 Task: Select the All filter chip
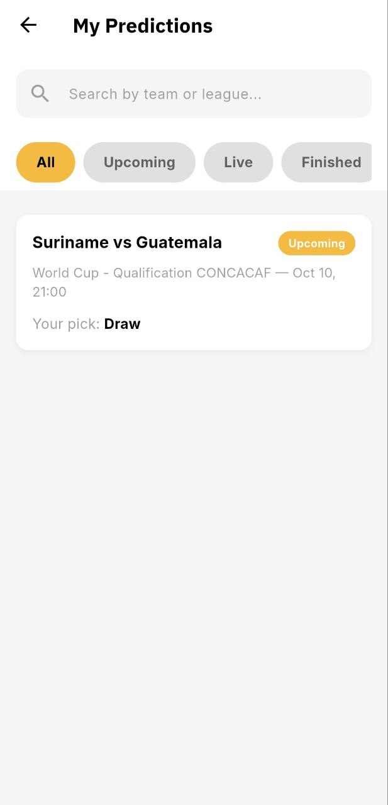tap(45, 162)
